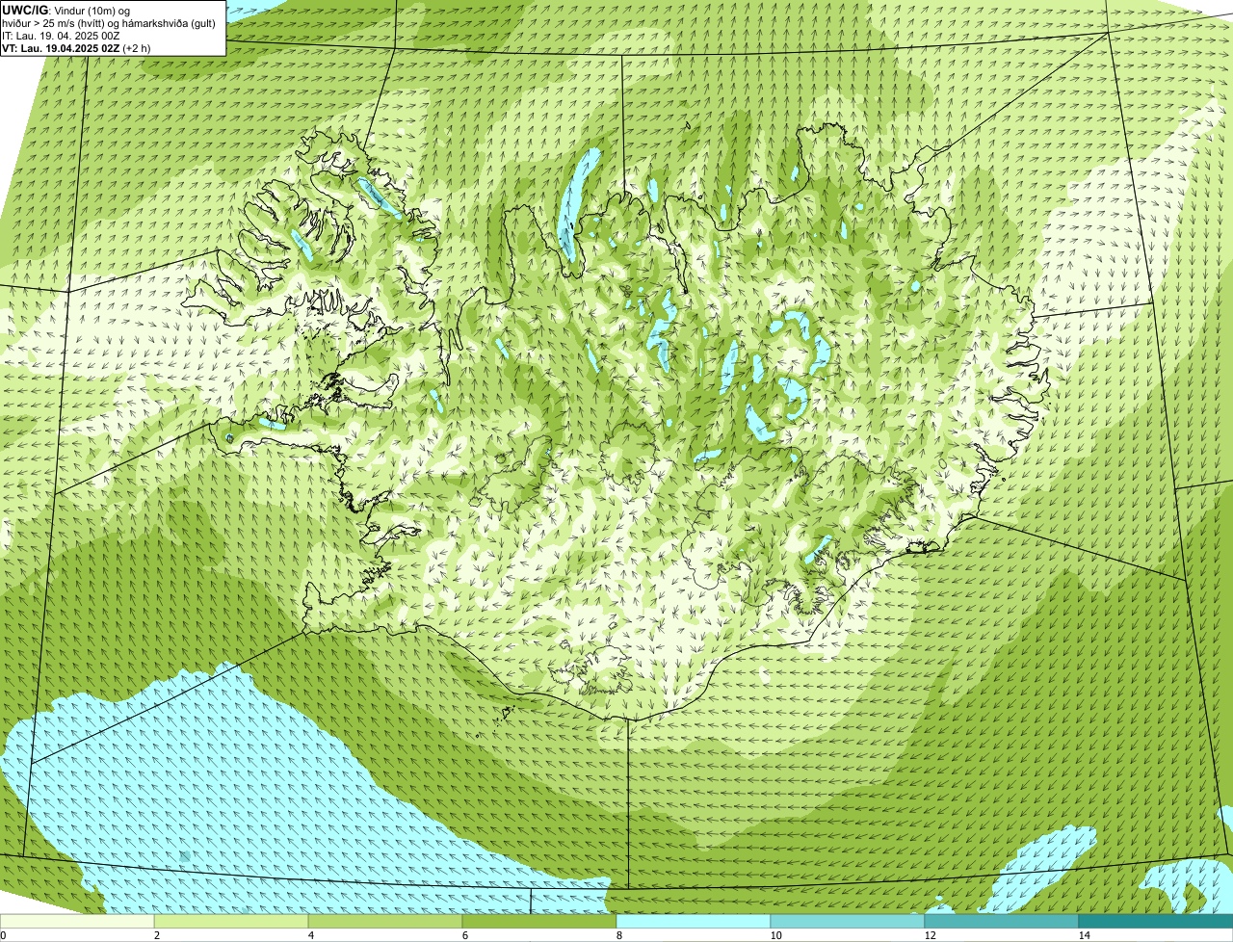Click the title line 'UWC/IG: Vindur (10m) og'
Viewport: 1233px width, 942px height.
click(x=66, y=10)
